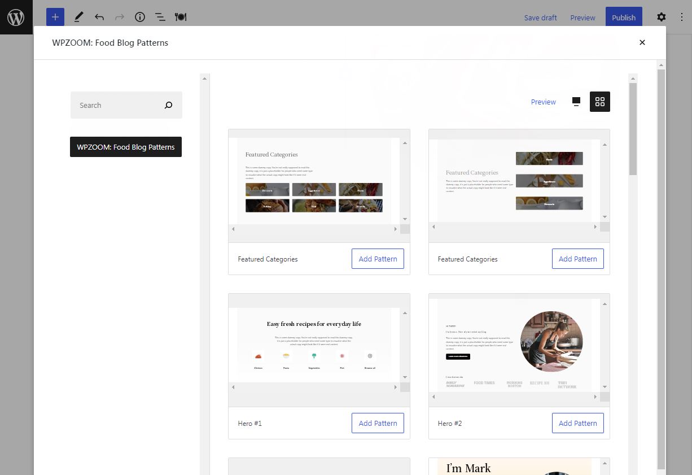This screenshot has height=475, width=692.
Task: Switch to single-column view layout
Action: coord(576,102)
